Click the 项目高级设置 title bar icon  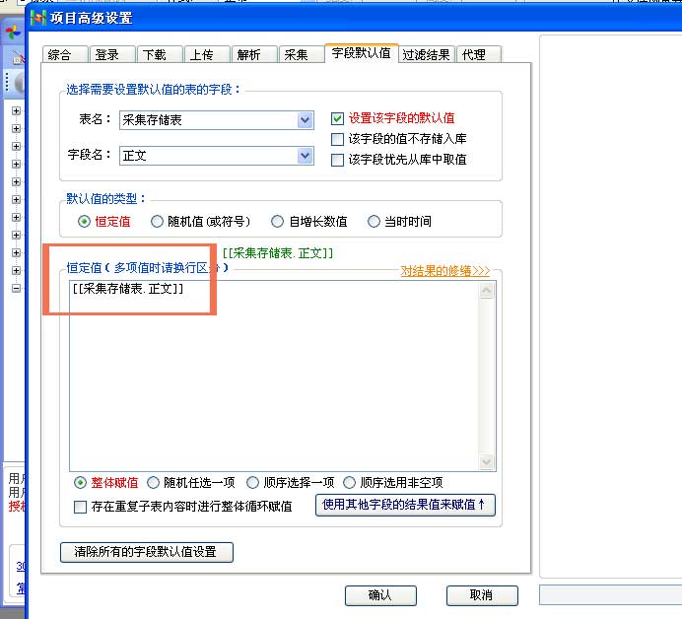point(41,18)
